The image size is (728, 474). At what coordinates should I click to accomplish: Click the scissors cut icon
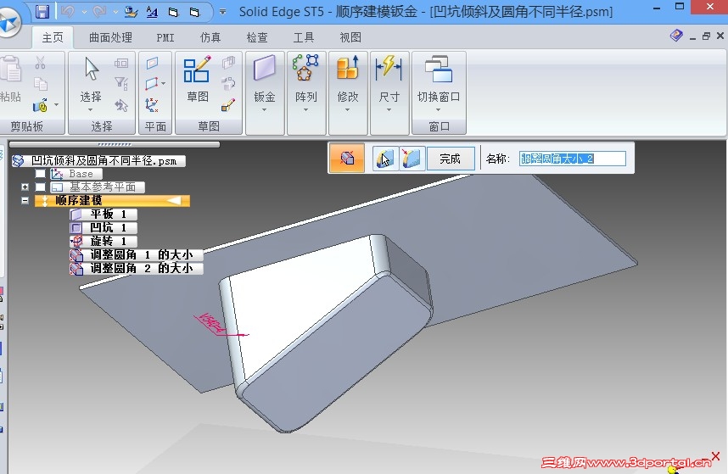[x=41, y=63]
